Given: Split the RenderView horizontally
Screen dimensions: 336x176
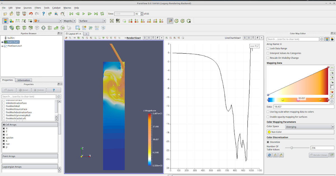Looking at the screenshot, I should [145, 38].
